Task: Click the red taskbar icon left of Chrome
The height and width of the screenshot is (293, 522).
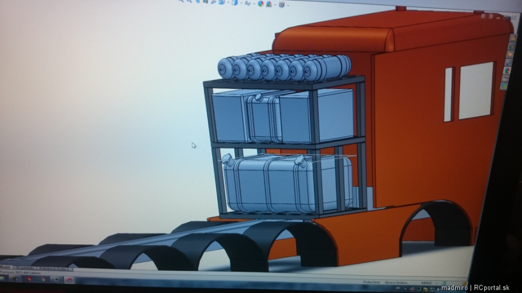Action: 29,279
